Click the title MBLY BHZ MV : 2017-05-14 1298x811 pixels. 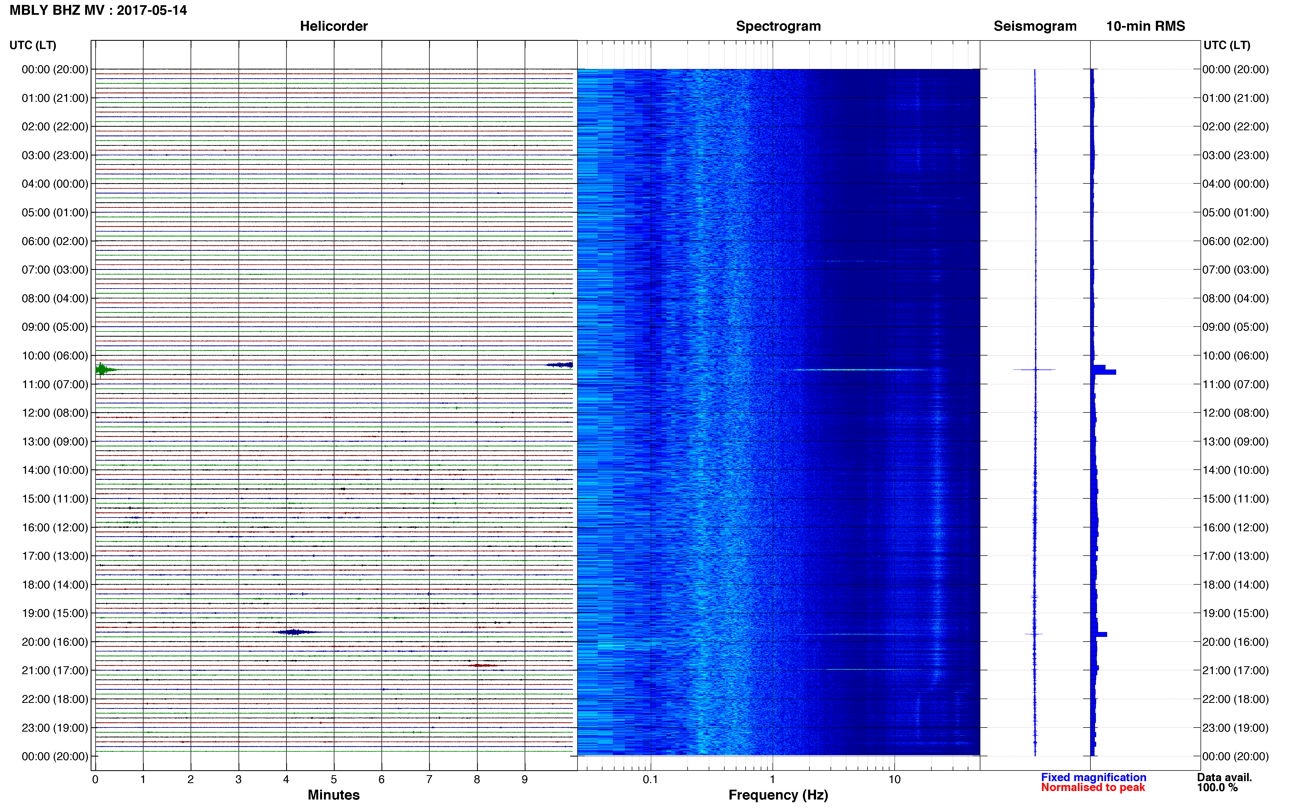click(98, 10)
